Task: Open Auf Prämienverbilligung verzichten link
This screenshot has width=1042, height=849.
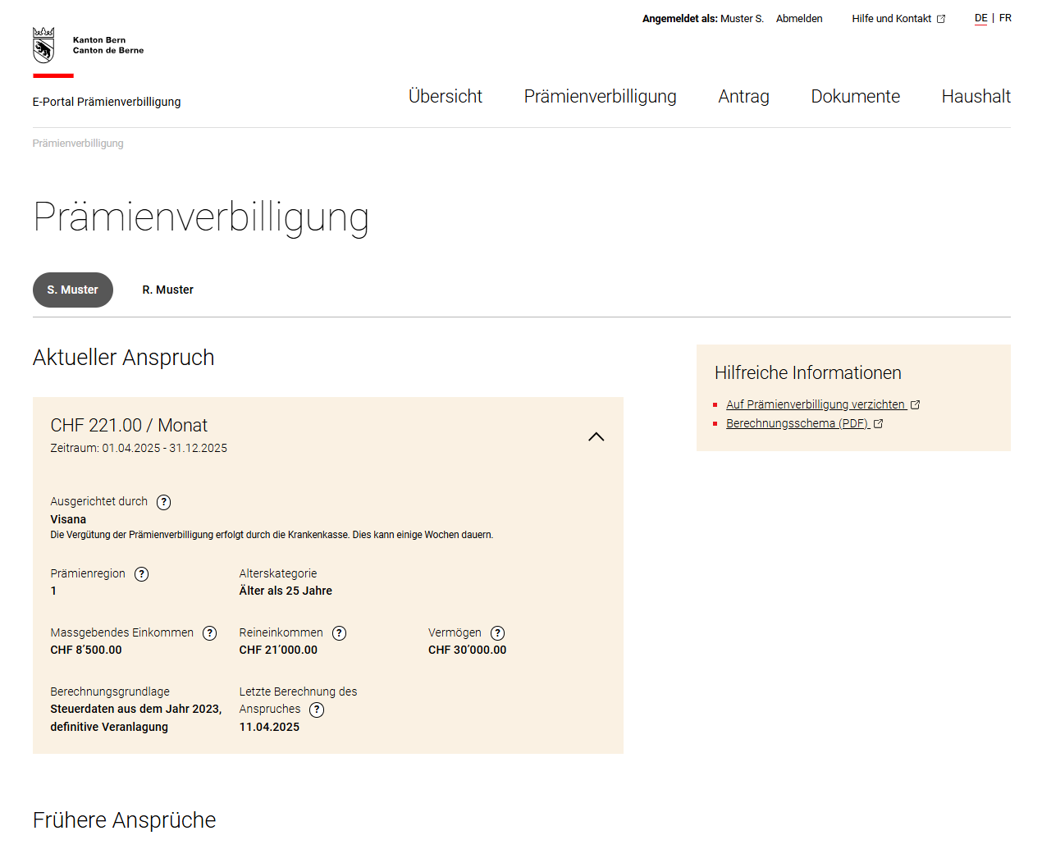Action: click(817, 404)
